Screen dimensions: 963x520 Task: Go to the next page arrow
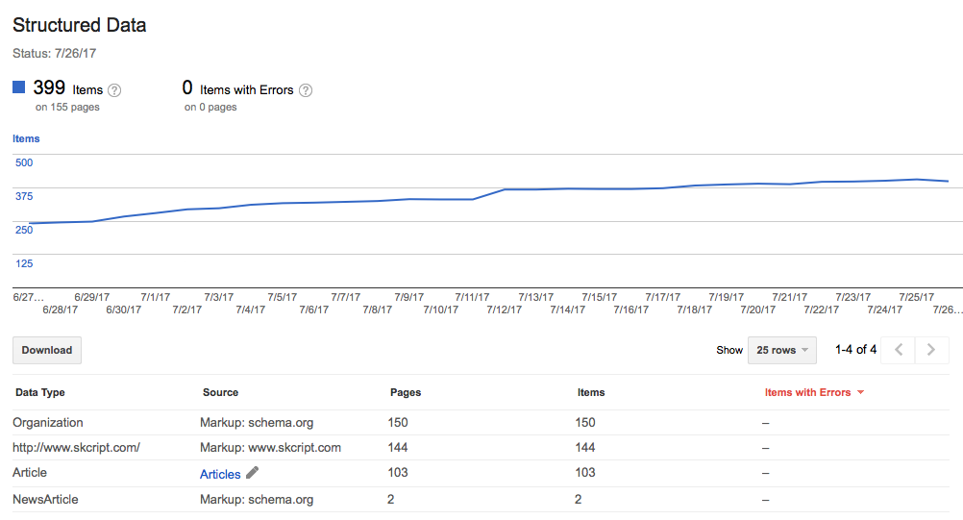(x=930, y=350)
